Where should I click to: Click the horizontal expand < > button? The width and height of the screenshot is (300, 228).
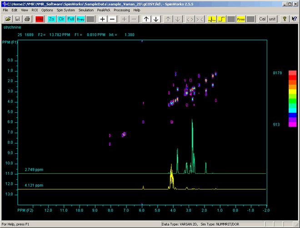click(190, 19)
